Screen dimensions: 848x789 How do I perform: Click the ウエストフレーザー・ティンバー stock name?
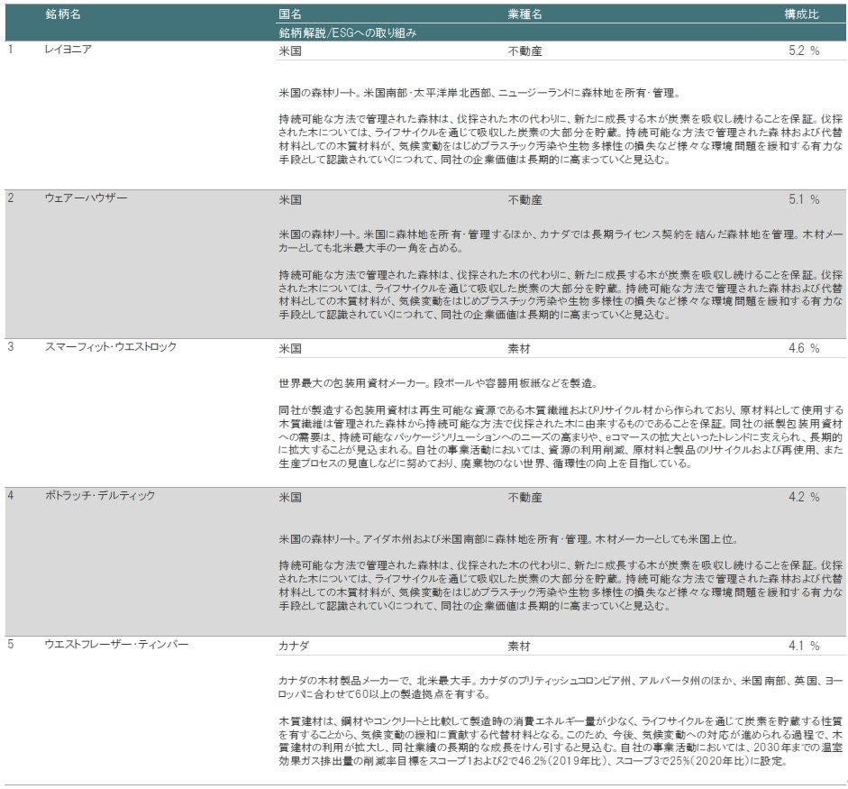(x=116, y=645)
